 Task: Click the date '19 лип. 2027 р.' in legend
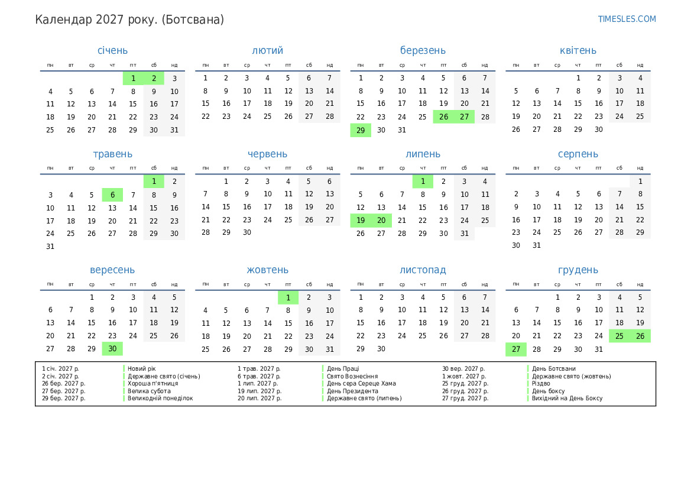tap(259, 391)
